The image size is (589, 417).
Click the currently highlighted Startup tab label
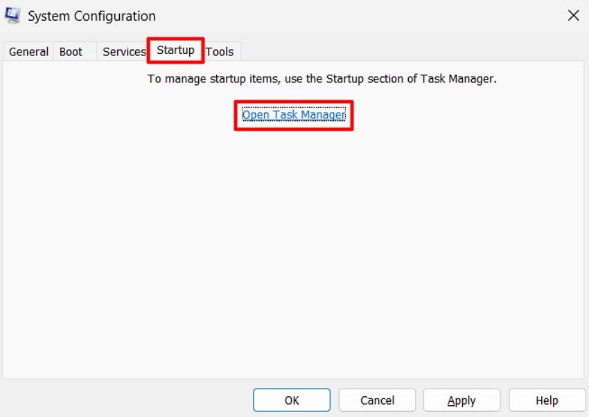click(175, 50)
